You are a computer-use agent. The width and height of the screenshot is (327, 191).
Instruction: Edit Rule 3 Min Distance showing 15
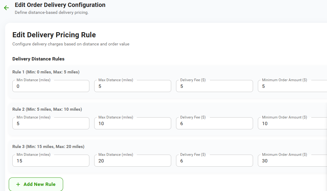point(51,161)
